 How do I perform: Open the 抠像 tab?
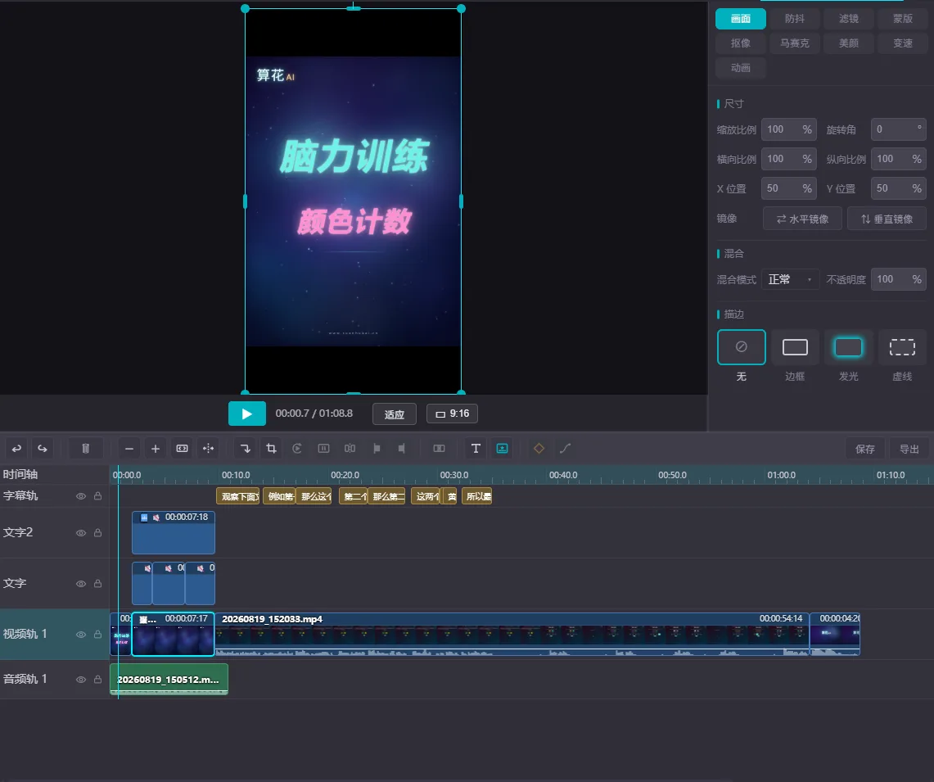pos(741,43)
